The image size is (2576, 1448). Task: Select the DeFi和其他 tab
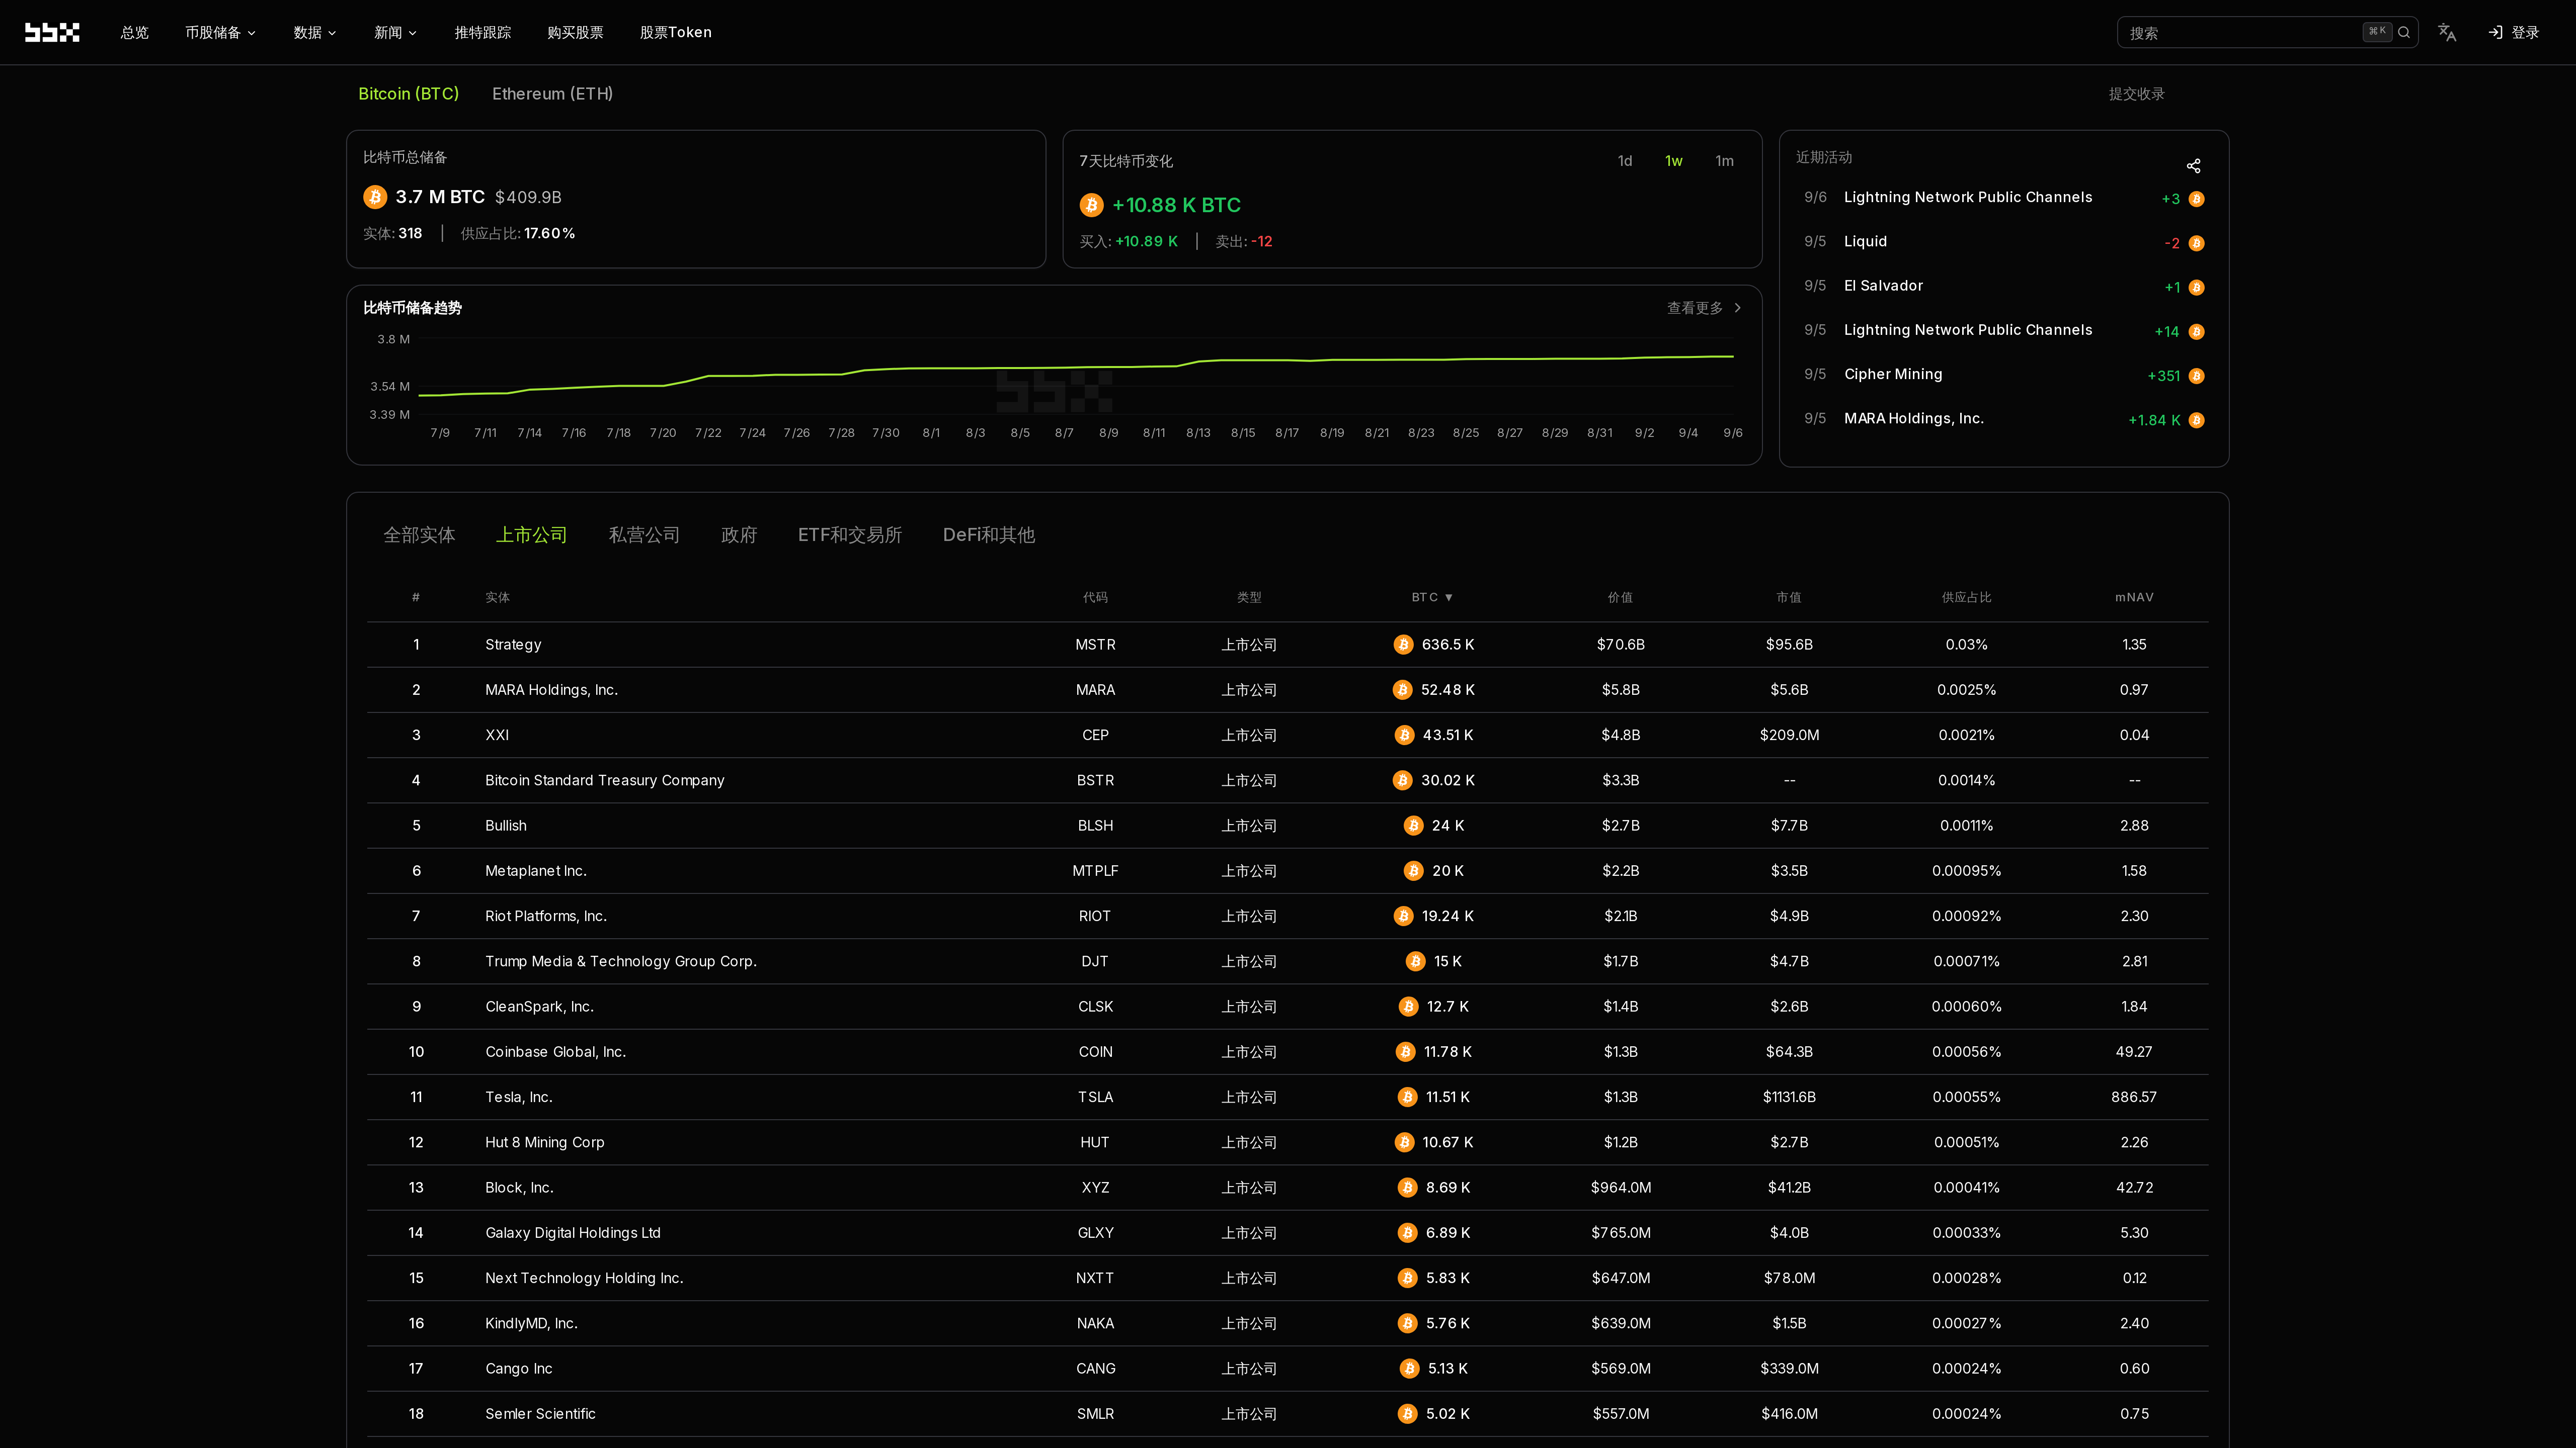click(989, 535)
